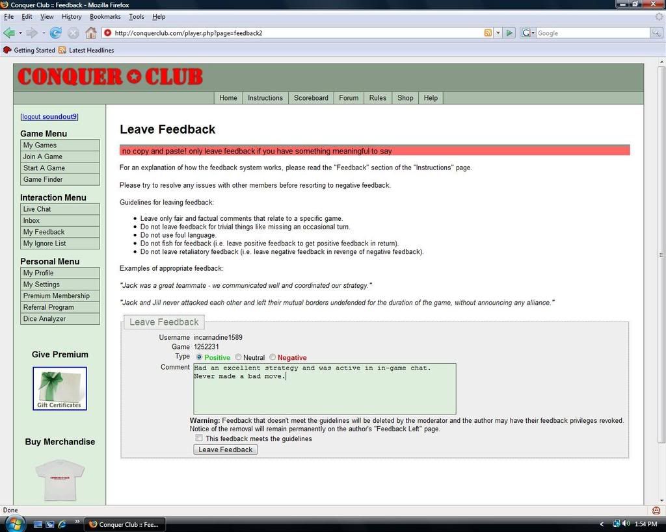Open My Feedback link
Viewport: 666px width, 532px height.
tap(60, 232)
